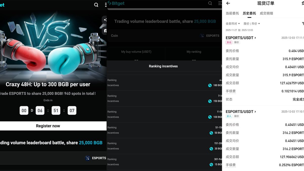Tap the BGB coin icon beside 50 BGB
Viewport: 304px width, 171px height.
point(211,133)
